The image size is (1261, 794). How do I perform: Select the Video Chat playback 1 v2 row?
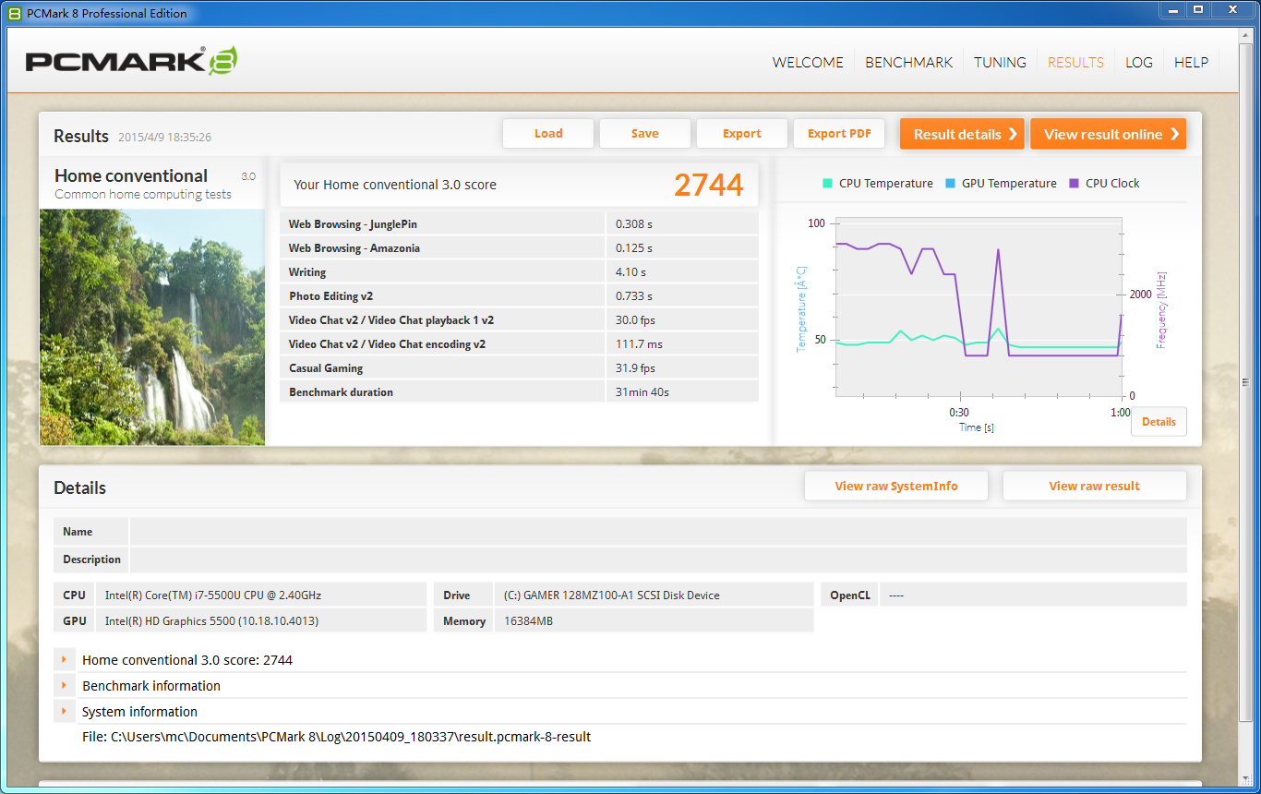[x=519, y=319]
